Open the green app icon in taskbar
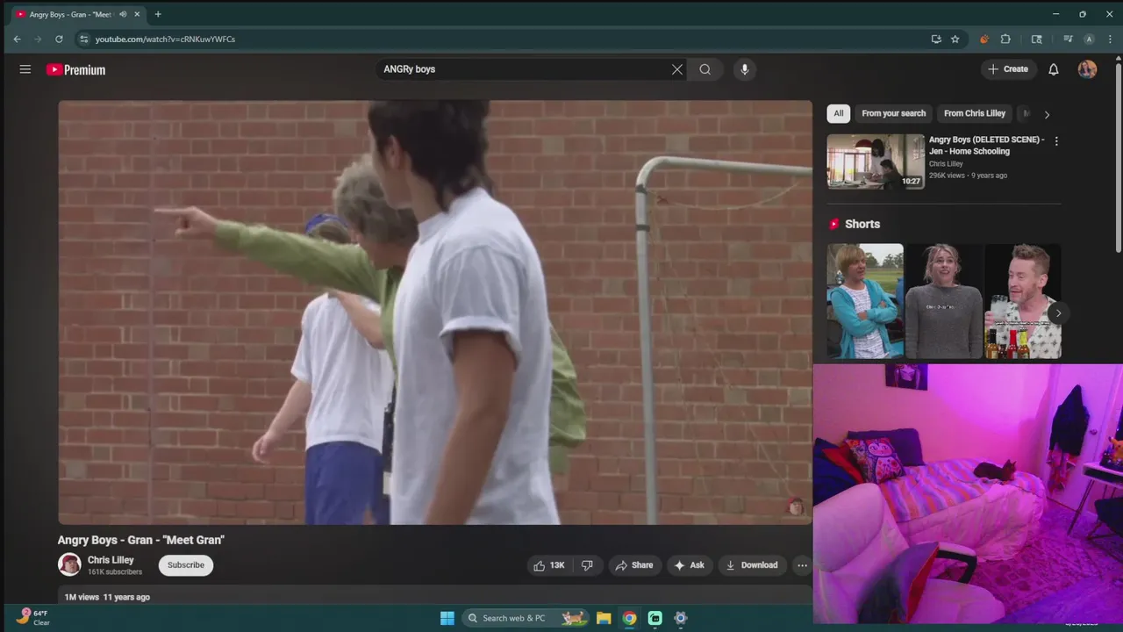The image size is (1123, 632). pyautogui.click(x=654, y=618)
